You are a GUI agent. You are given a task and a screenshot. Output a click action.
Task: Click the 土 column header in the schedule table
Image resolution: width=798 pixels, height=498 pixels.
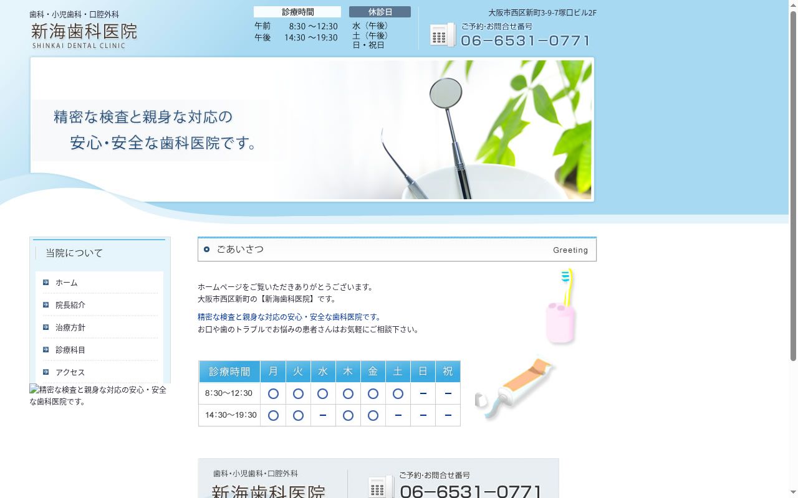click(398, 372)
